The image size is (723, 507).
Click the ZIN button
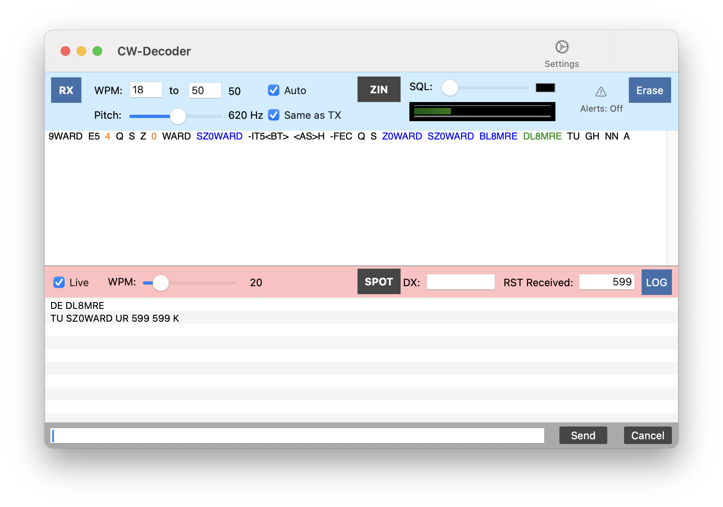click(x=379, y=89)
